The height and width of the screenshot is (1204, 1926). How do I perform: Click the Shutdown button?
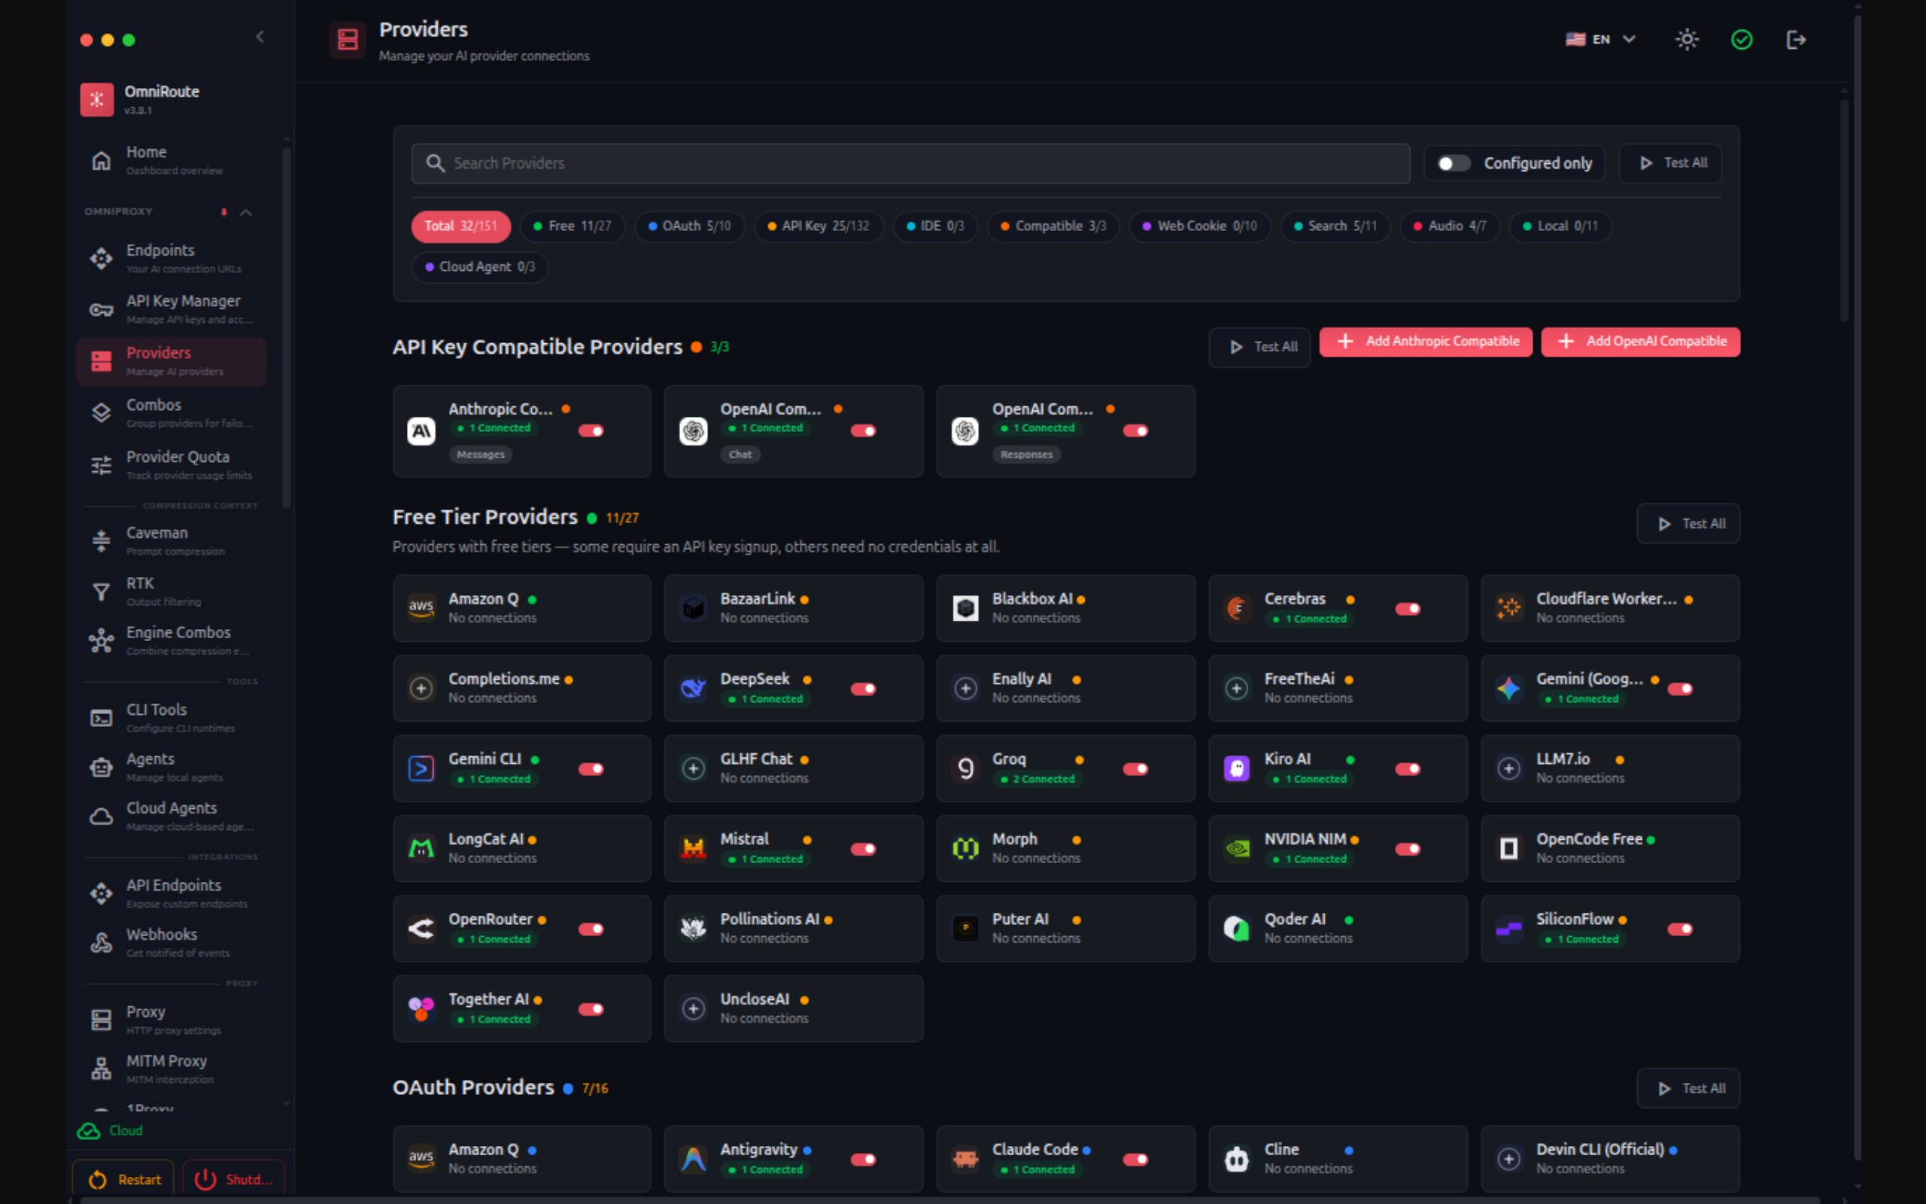234,1179
